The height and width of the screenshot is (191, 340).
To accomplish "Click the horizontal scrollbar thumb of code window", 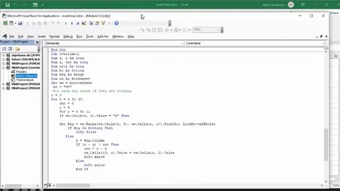I will pos(73,185).
